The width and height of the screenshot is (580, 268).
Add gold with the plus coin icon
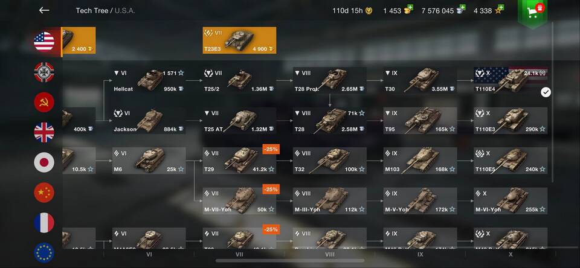click(x=408, y=9)
